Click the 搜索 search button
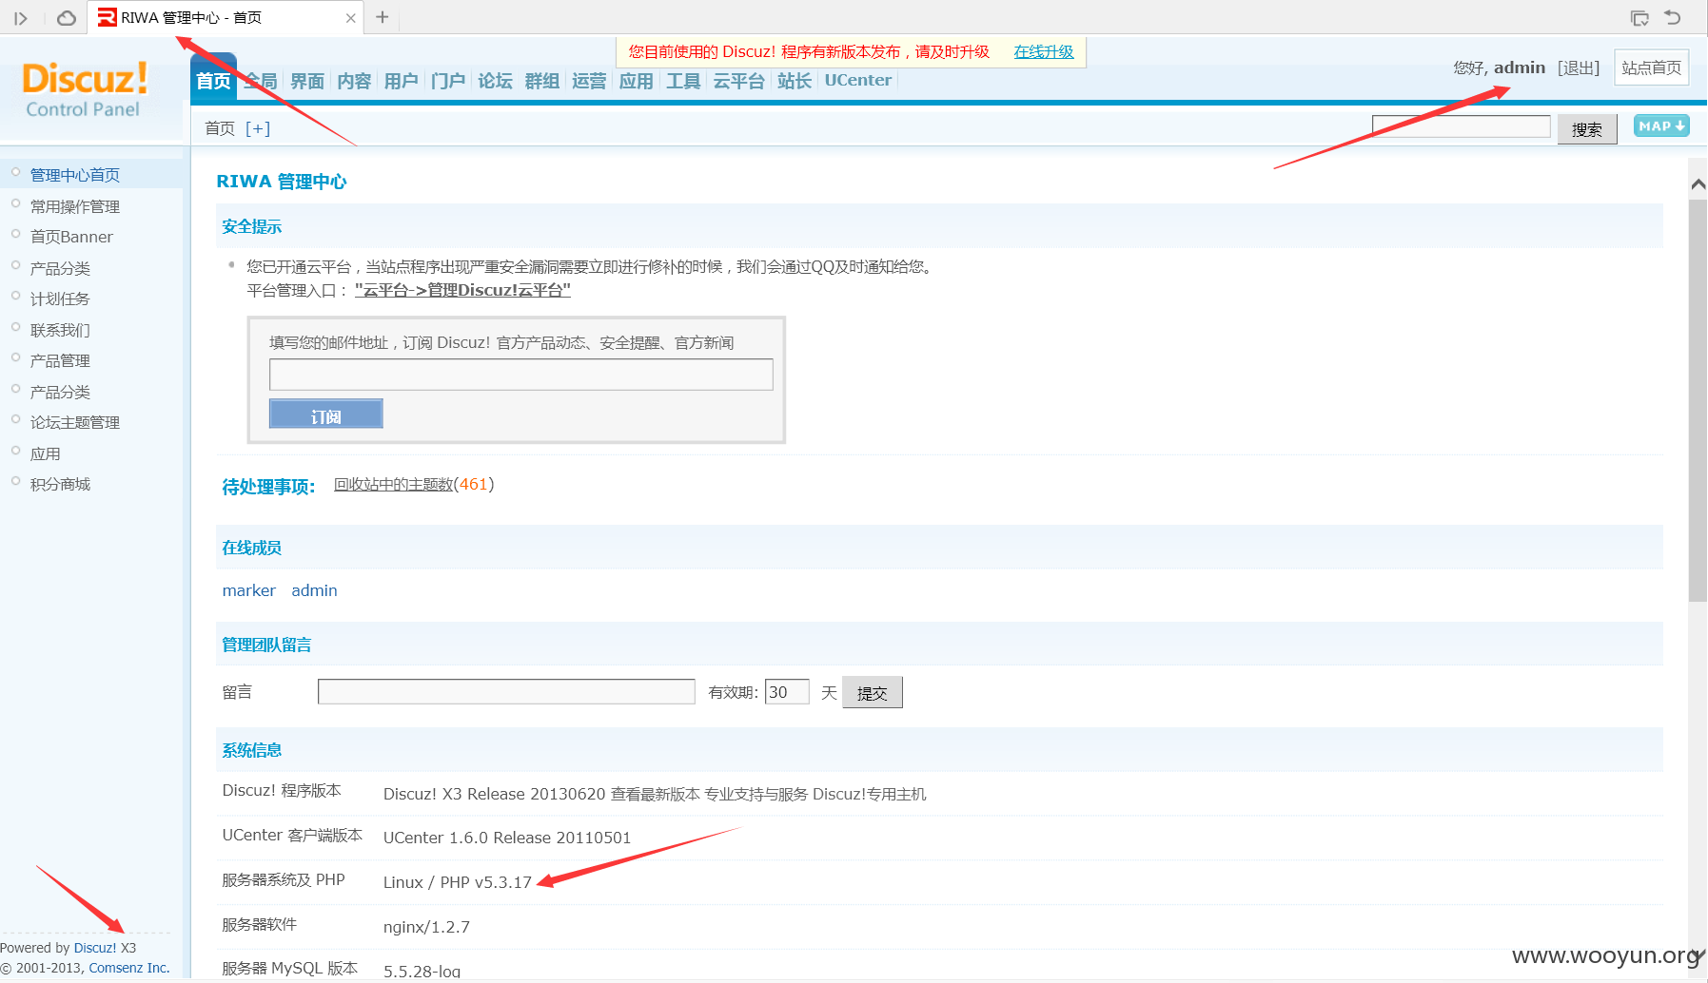 pos(1586,128)
